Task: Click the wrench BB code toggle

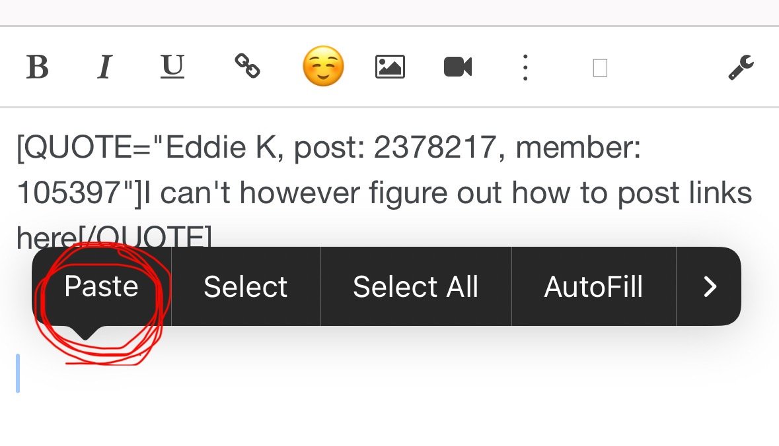Action: (x=741, y=67)
